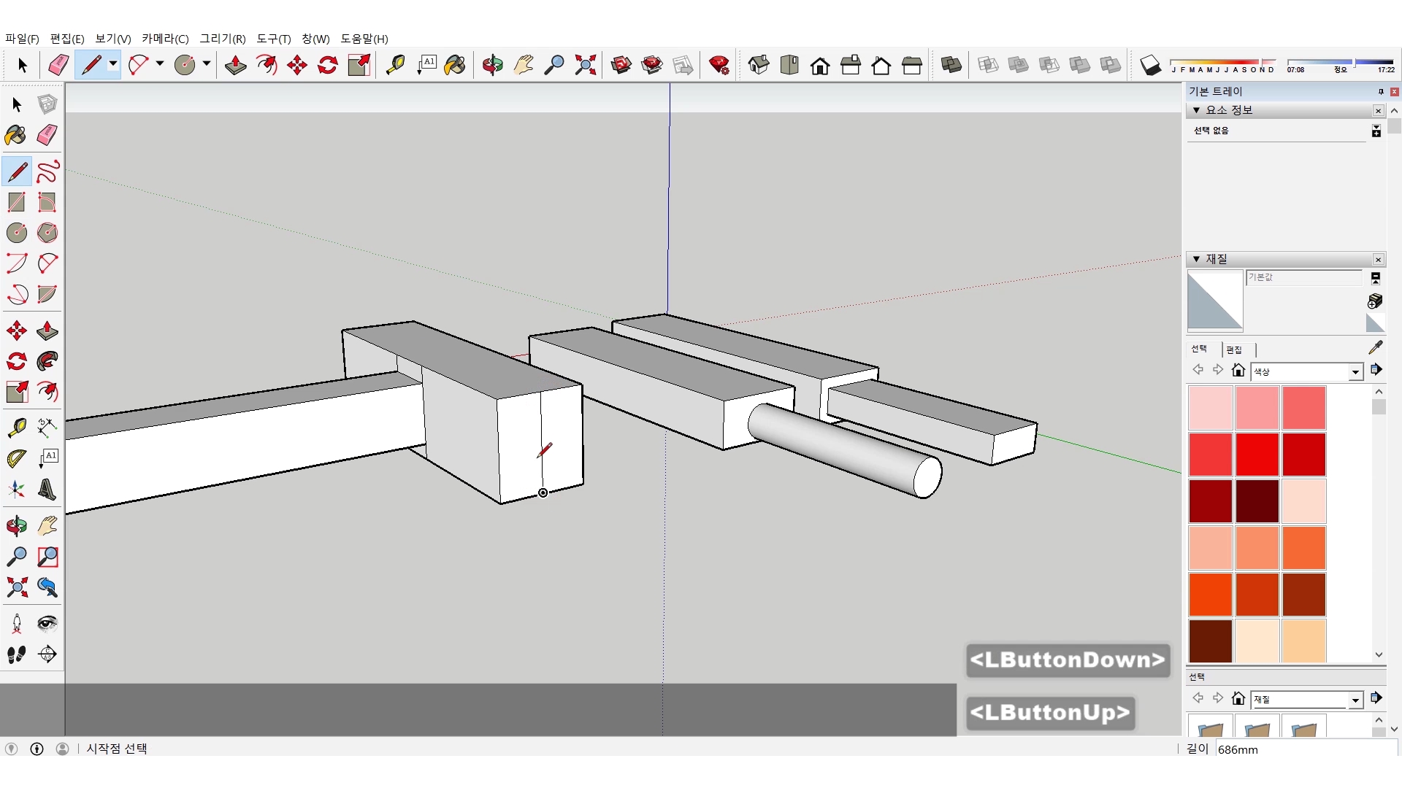The image size is (1402, 788).
Task: Switch to the 편집 materials tab
Action: (x=1234, y=349)
